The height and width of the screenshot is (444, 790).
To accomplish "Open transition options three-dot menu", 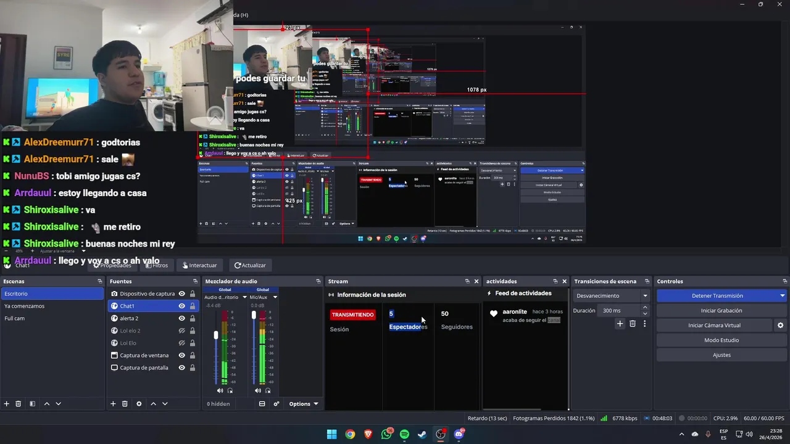I will pyautogui.click(x=645, y=324).
